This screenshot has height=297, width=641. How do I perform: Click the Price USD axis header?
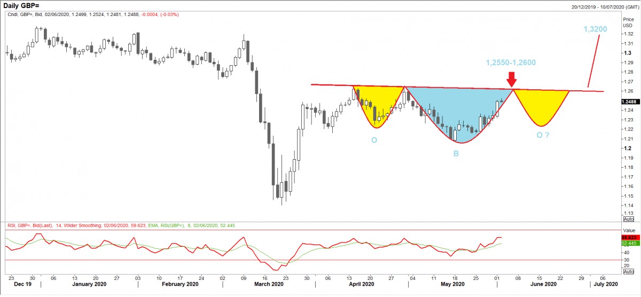[x=628, y=21]
